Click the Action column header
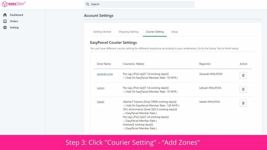This screenshot has height=150, width=267. pos(243,64)
